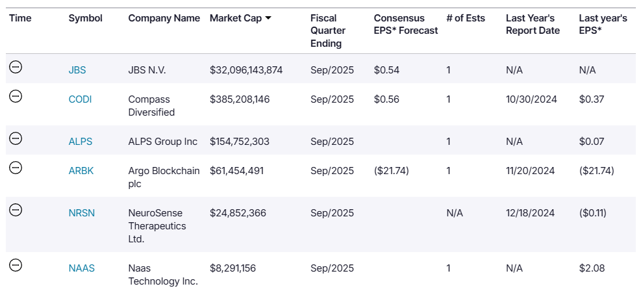
Task: Open the JBS symbol link
Action: (x=77, y=70)
